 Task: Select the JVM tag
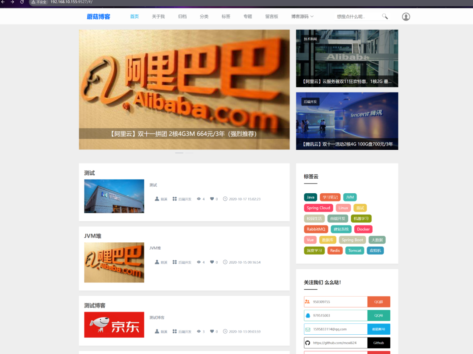pyautogui.click(x=350, y=197)
